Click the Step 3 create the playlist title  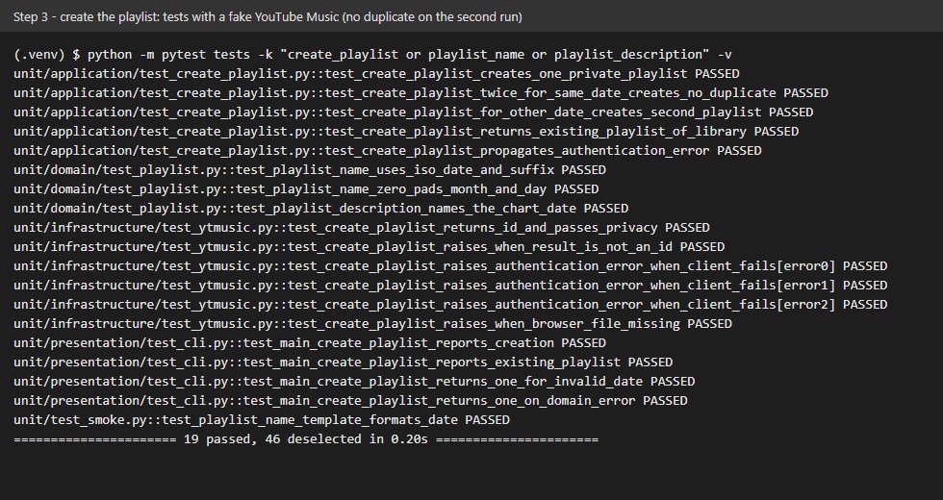(268, 17)
